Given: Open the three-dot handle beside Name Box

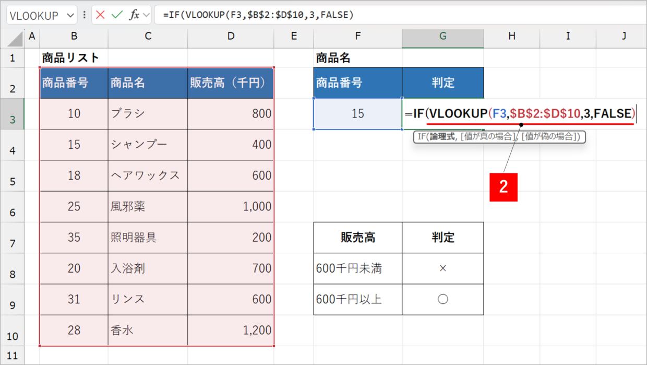Looking at the screenshot, I should 84,15.
